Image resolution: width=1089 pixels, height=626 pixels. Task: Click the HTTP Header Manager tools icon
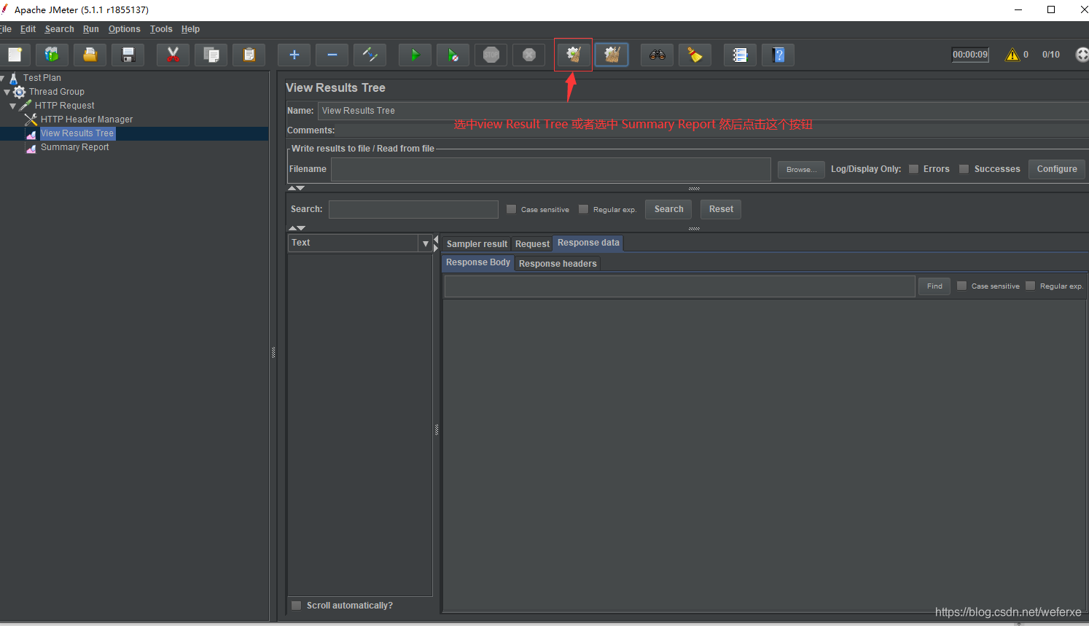click(31, 120)
